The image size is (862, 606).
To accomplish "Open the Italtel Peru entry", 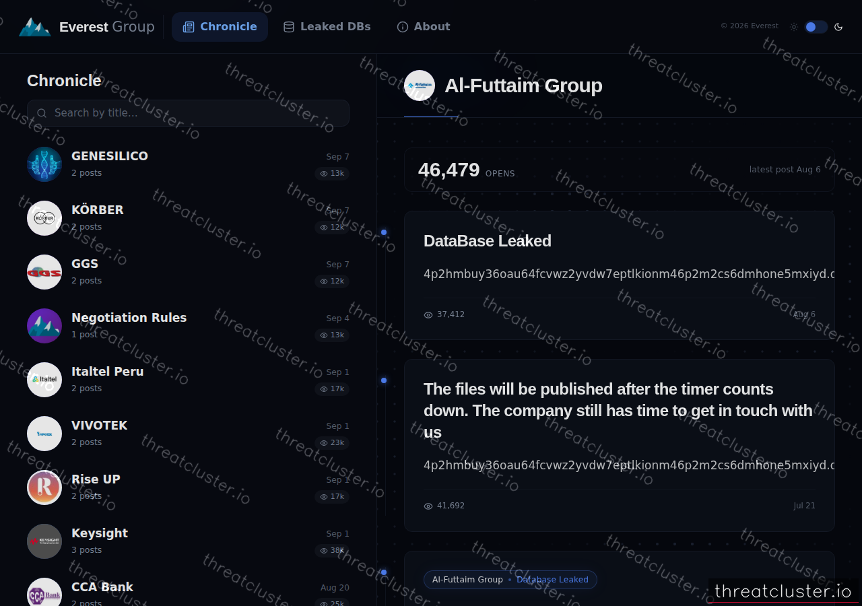I will click(108, 372).
